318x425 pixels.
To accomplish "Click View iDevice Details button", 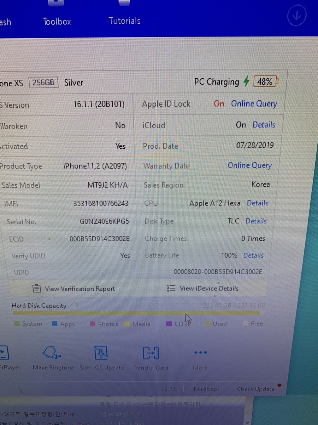I will [203, 288].
